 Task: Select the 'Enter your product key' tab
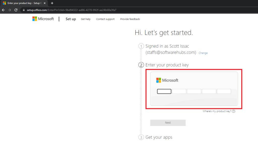[x=24, y=3]
